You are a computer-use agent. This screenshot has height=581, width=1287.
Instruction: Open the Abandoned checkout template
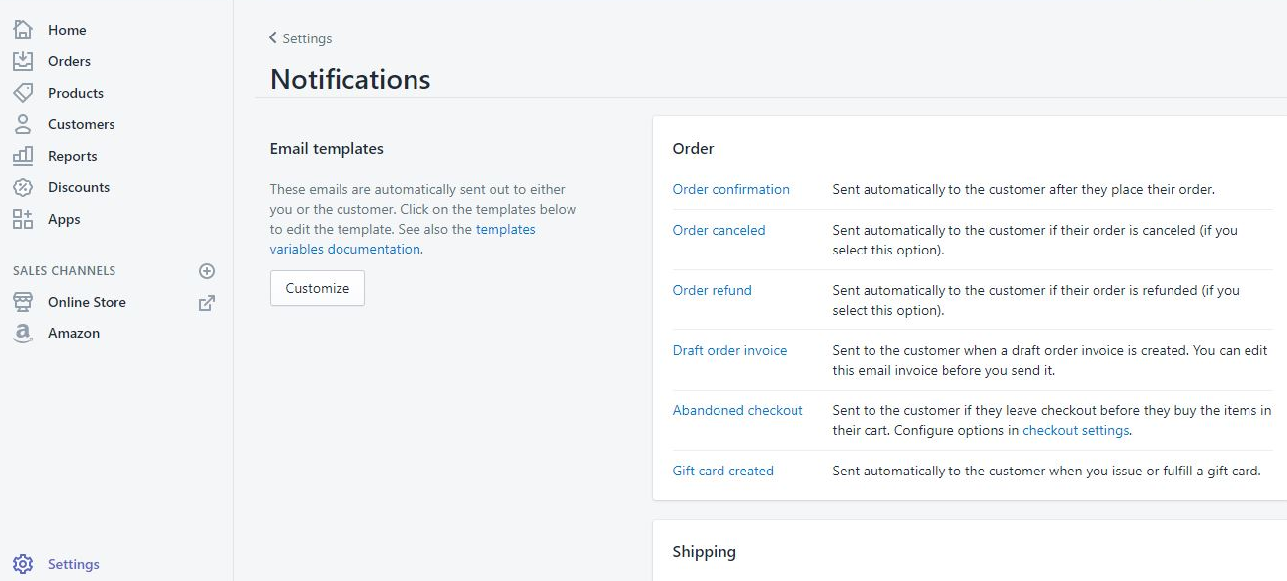[x=738, y=410]
